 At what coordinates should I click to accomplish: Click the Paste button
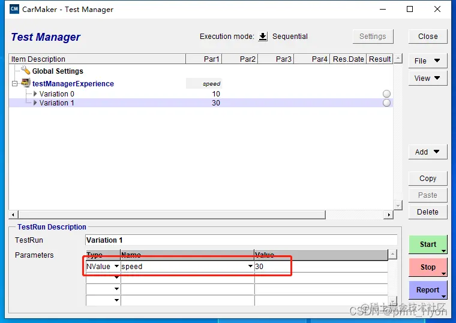[x=427, y=195]
